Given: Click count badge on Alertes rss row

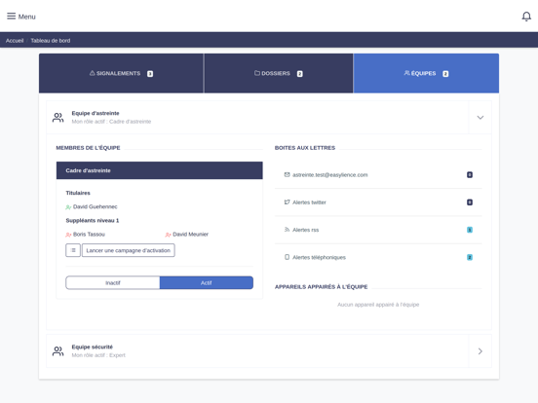Looking at the screenshot, I should (470, 230).
